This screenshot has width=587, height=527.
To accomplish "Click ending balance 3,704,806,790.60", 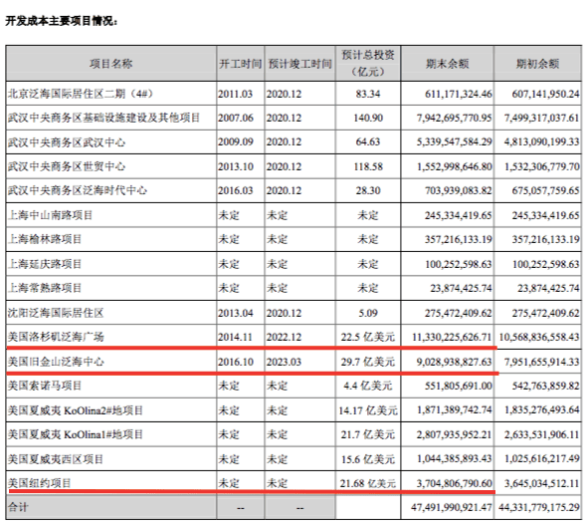I will (454, 483).
